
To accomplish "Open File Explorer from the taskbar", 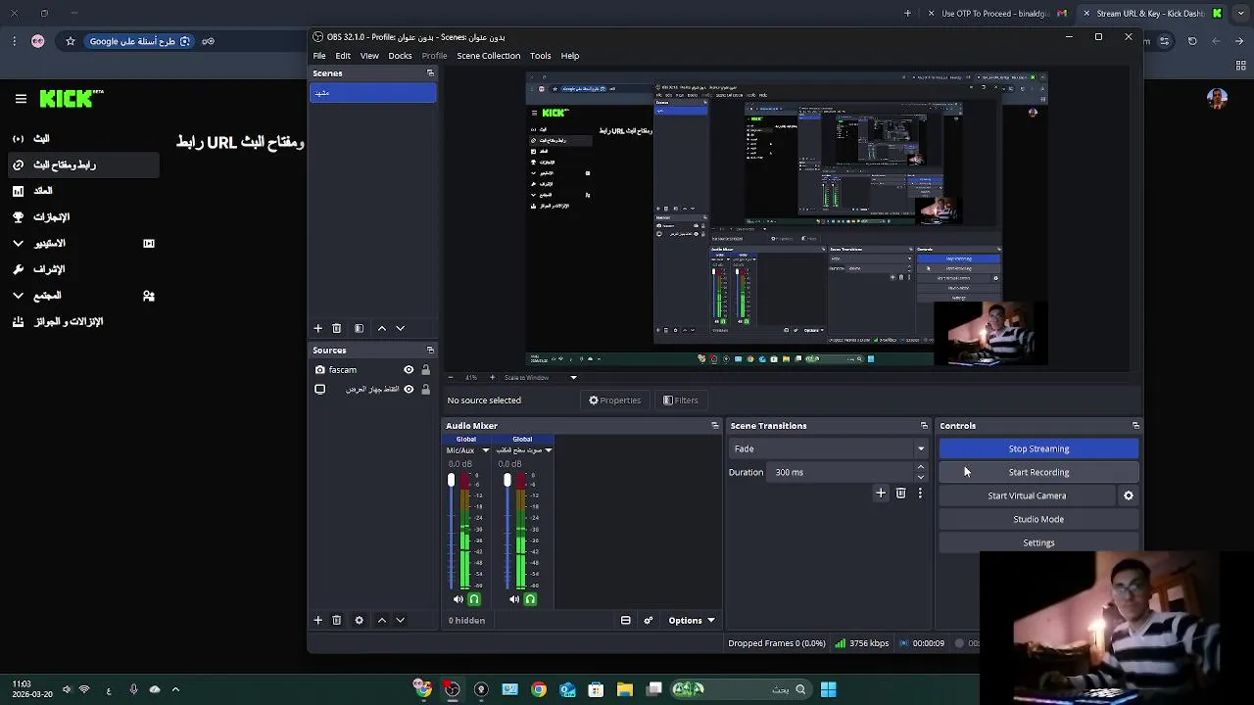I will [x=625, y=689].
